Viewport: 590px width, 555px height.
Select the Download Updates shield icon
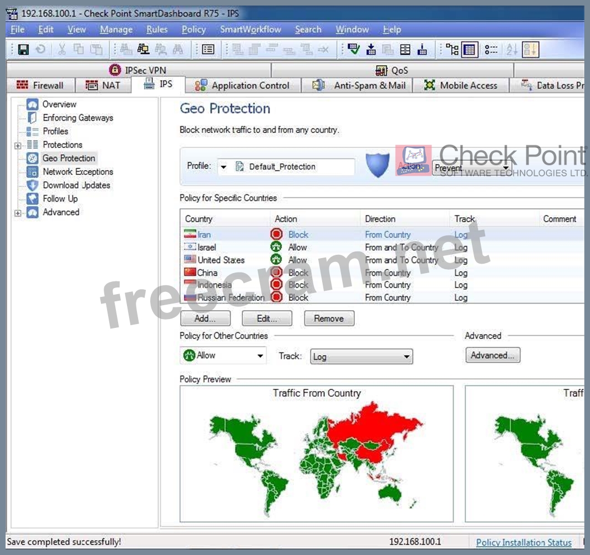(32, 185)
